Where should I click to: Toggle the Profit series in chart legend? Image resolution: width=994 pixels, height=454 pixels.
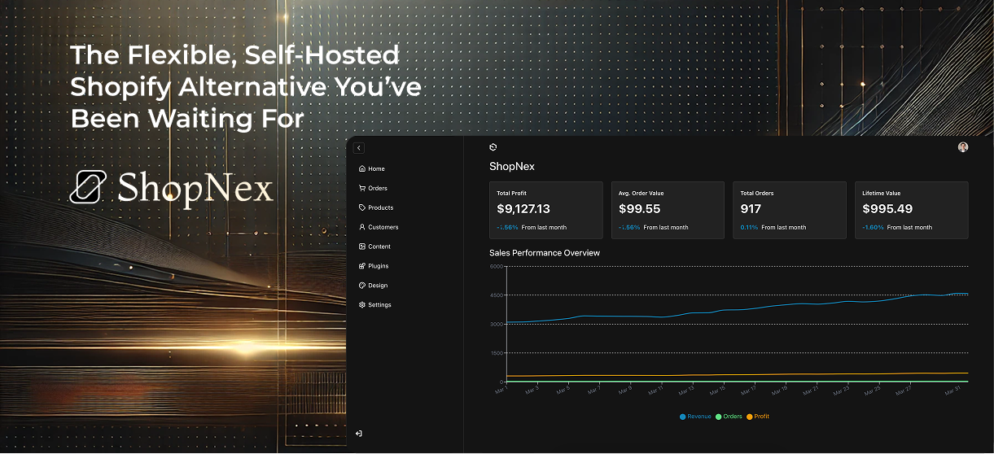click(x=758, y=417)
